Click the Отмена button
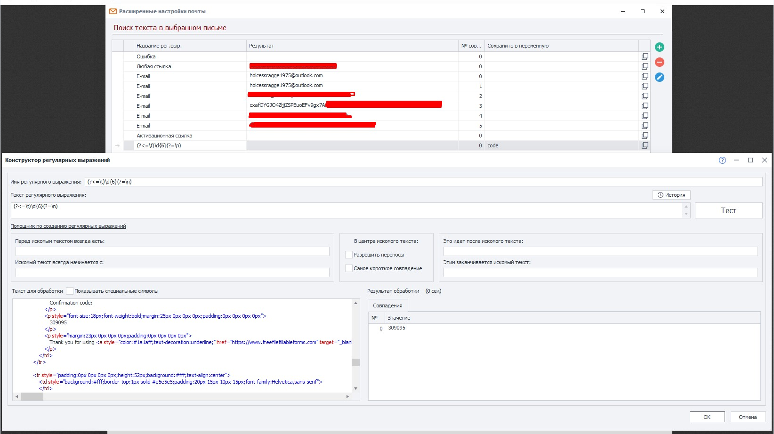774x434 pixels. (x=748, y=417)
